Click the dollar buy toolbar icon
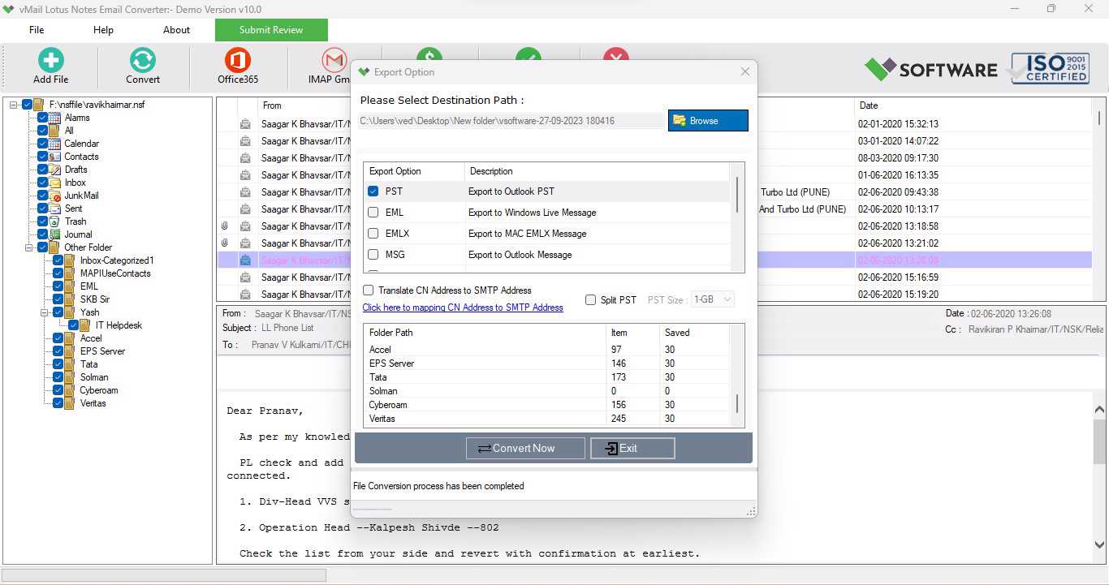The height and width of the screenshot is (585, 1109). click(x=429, y=55)
